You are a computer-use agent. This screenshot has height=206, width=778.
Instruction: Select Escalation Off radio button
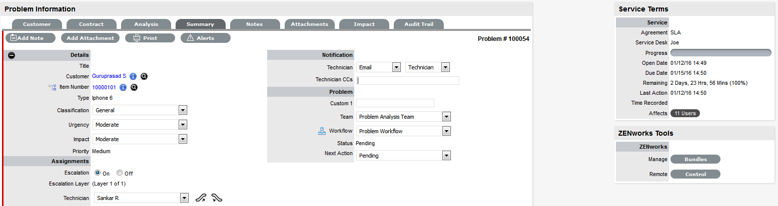(x=119, y=173)
